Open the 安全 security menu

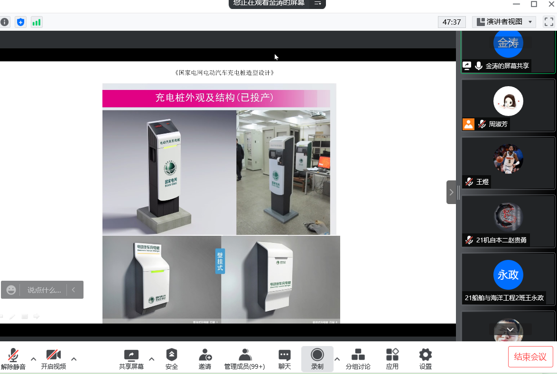(172, 359)
